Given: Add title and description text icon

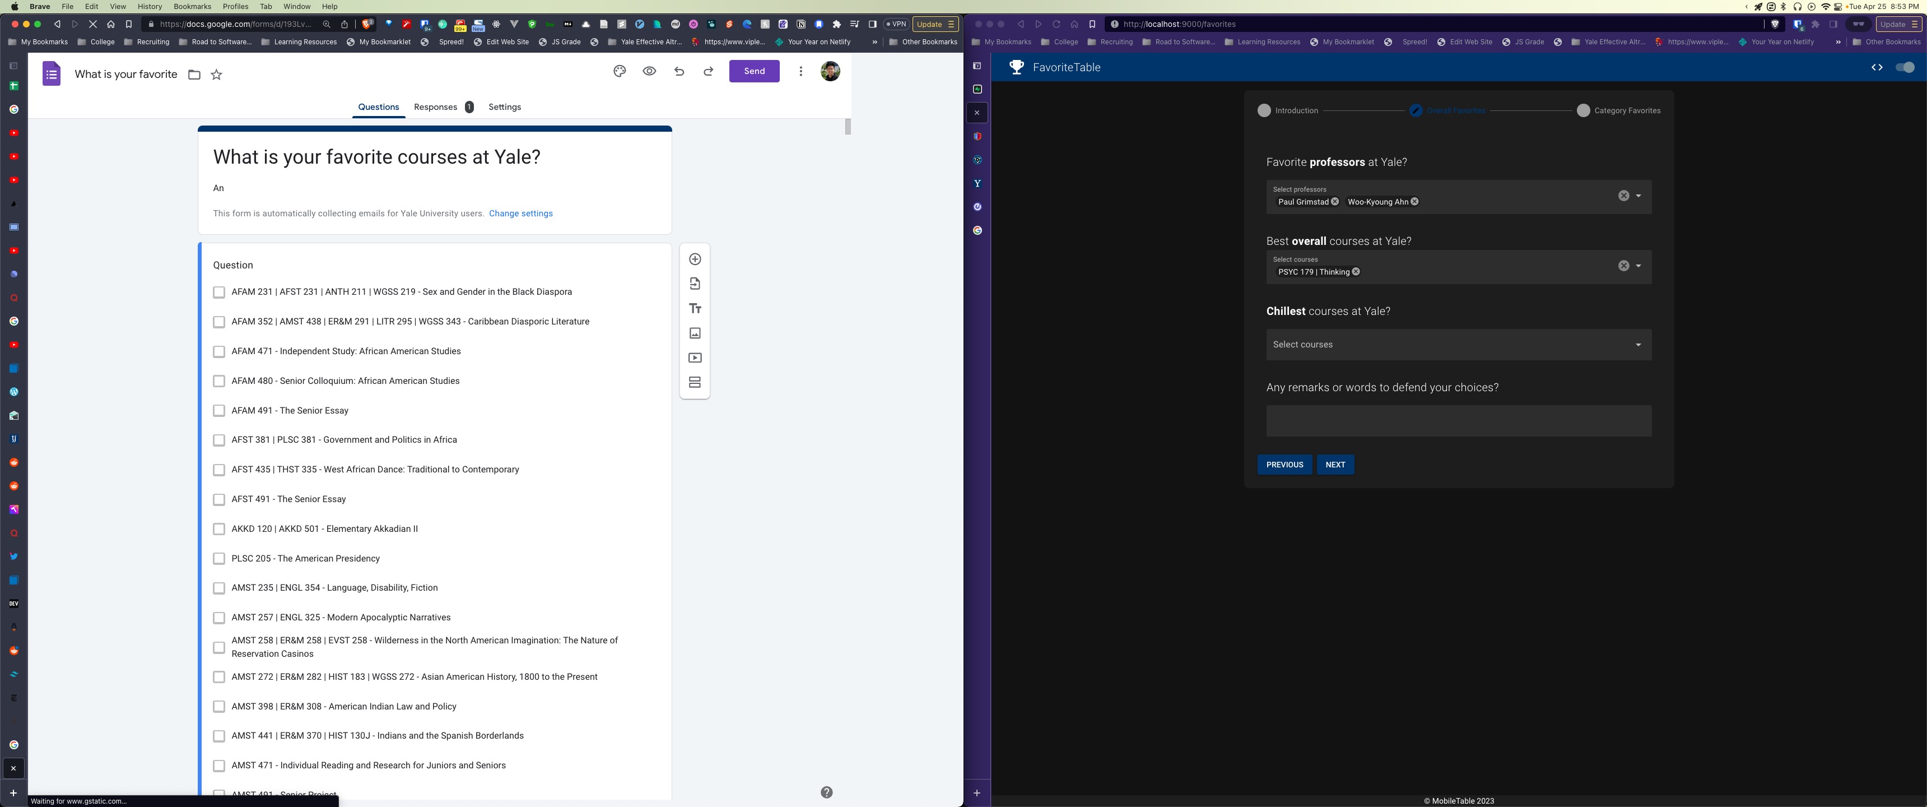Looking at the screenshot, I should tap(695, 308).
